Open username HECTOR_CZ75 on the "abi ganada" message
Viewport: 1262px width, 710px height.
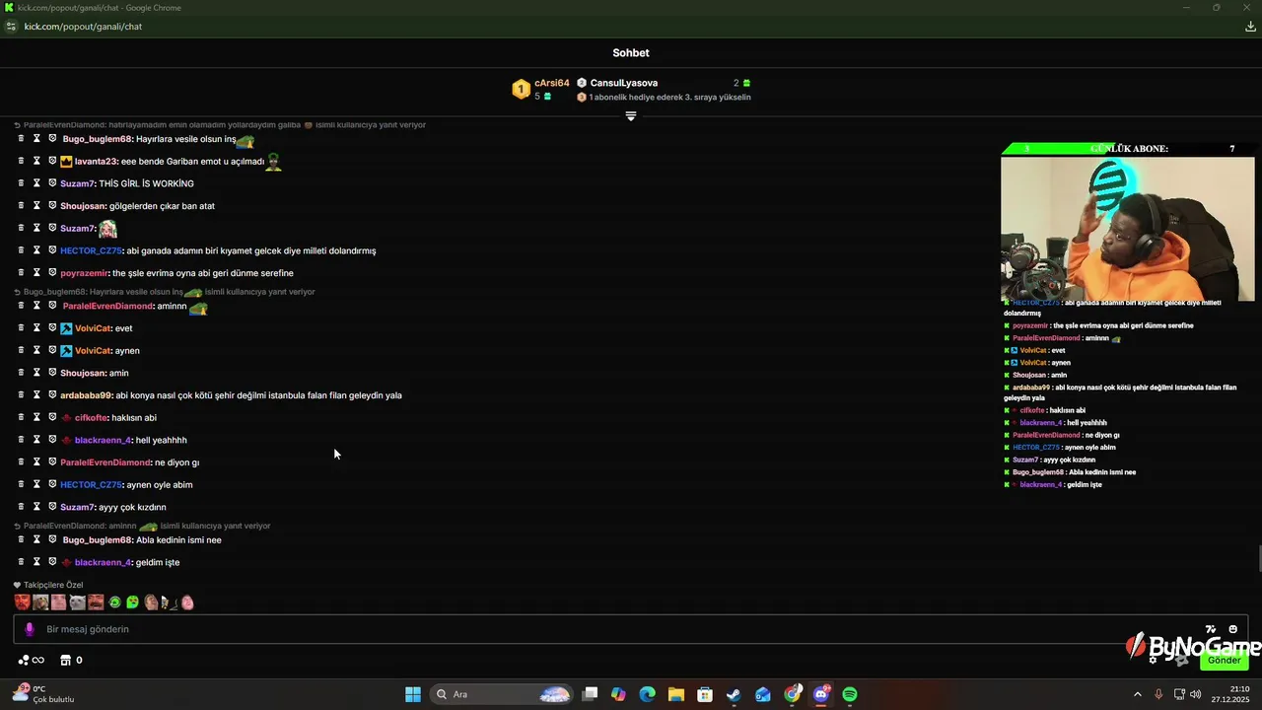click(91, 250)
